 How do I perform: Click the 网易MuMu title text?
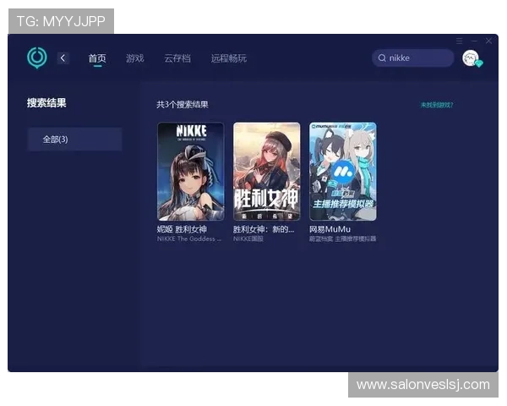[330, 229]
